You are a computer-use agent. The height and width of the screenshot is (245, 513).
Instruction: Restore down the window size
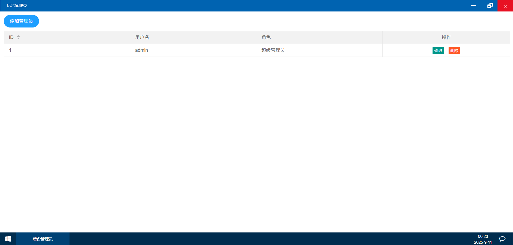[x=490, y=6]
